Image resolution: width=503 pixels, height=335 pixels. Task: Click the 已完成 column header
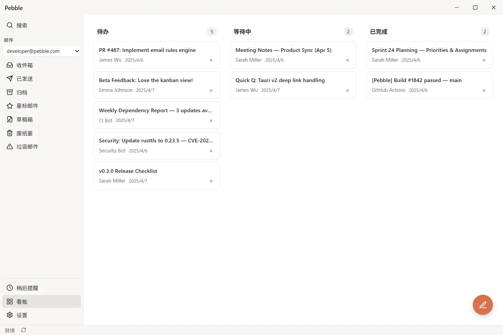pos(379,31)
